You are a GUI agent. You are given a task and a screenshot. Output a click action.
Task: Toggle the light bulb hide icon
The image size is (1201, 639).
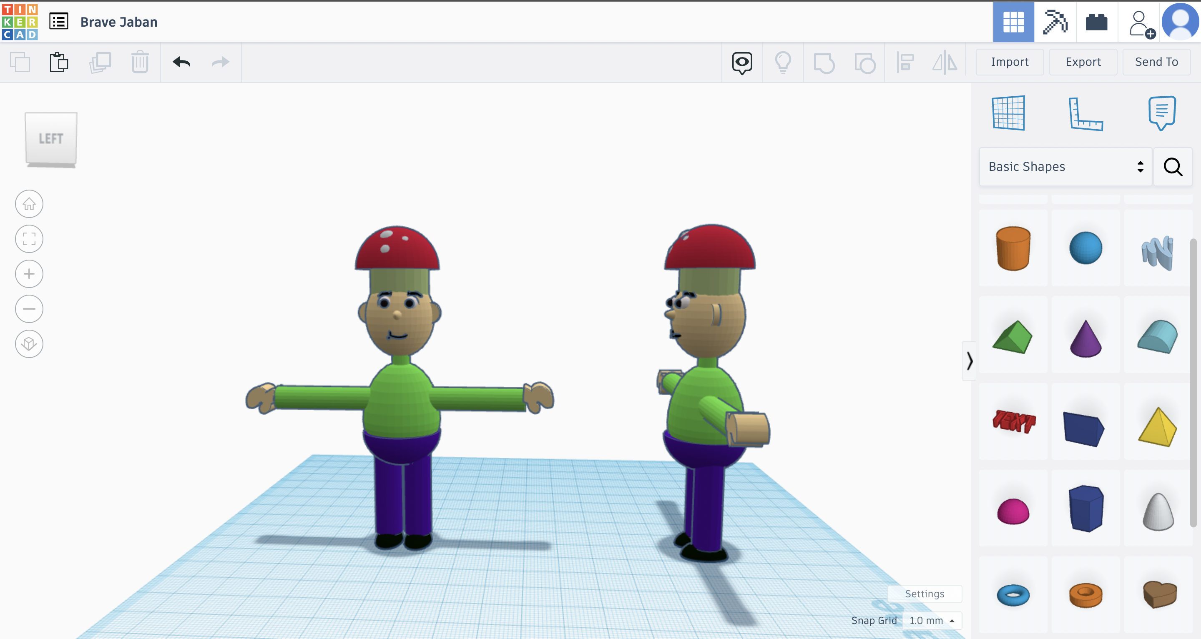coord(783,63)
